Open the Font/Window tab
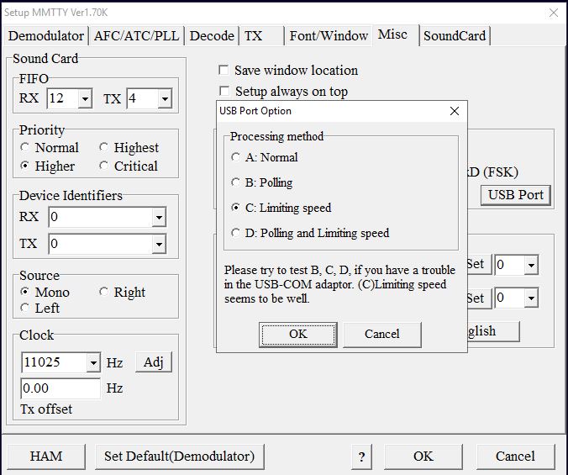Viewport: 568px width, 475px height. (329, 36)
